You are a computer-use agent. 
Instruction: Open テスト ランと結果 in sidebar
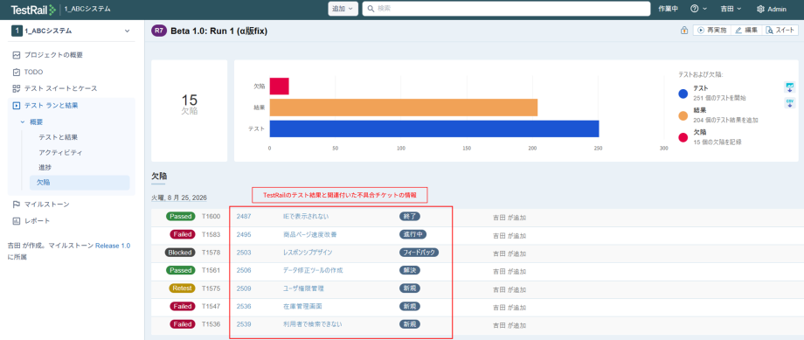pos(52,105)
